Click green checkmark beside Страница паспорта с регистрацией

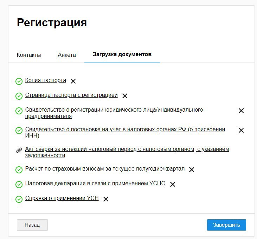19,96
